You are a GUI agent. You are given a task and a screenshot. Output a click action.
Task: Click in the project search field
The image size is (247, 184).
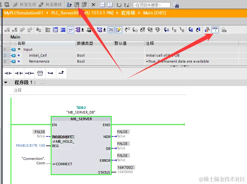[151, 5]
